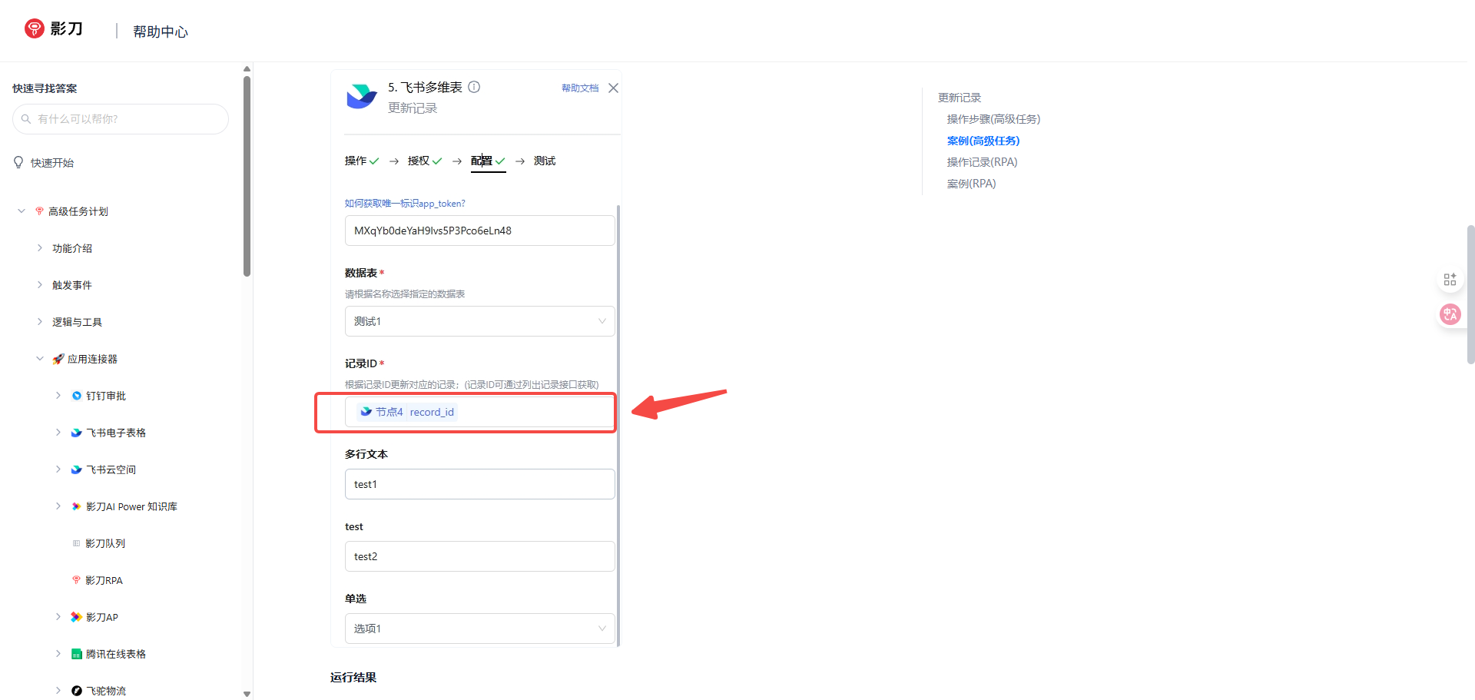Image resolution: width=1475 pixels, height=700 pixels.
Task: Open the 单选 dropdown showing 选项1
Action: (x=479, y=629)
